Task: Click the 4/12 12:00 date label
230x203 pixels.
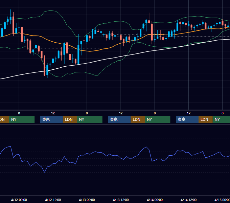Action: click(x=53, y=200)
